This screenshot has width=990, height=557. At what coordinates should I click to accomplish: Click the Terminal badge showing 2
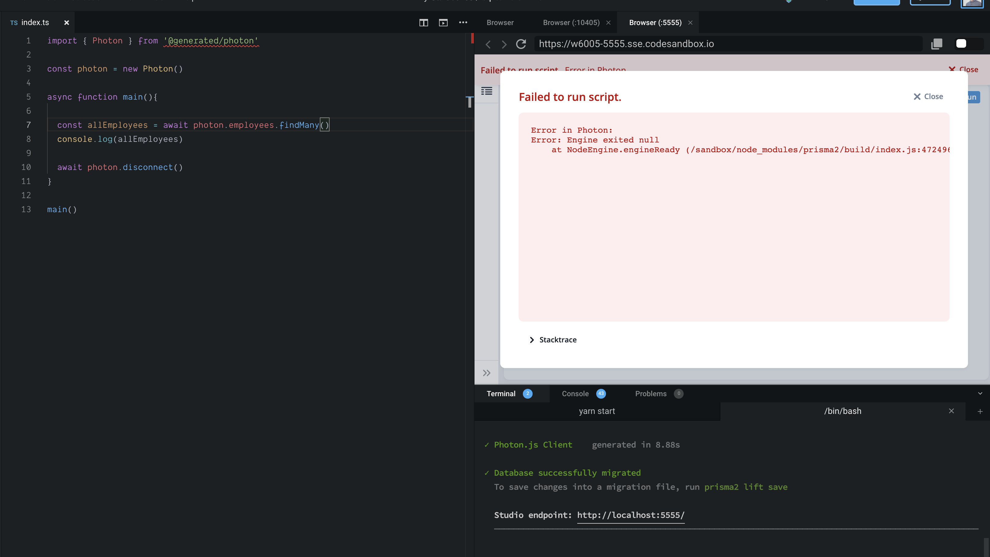click(x=528, y=394)
